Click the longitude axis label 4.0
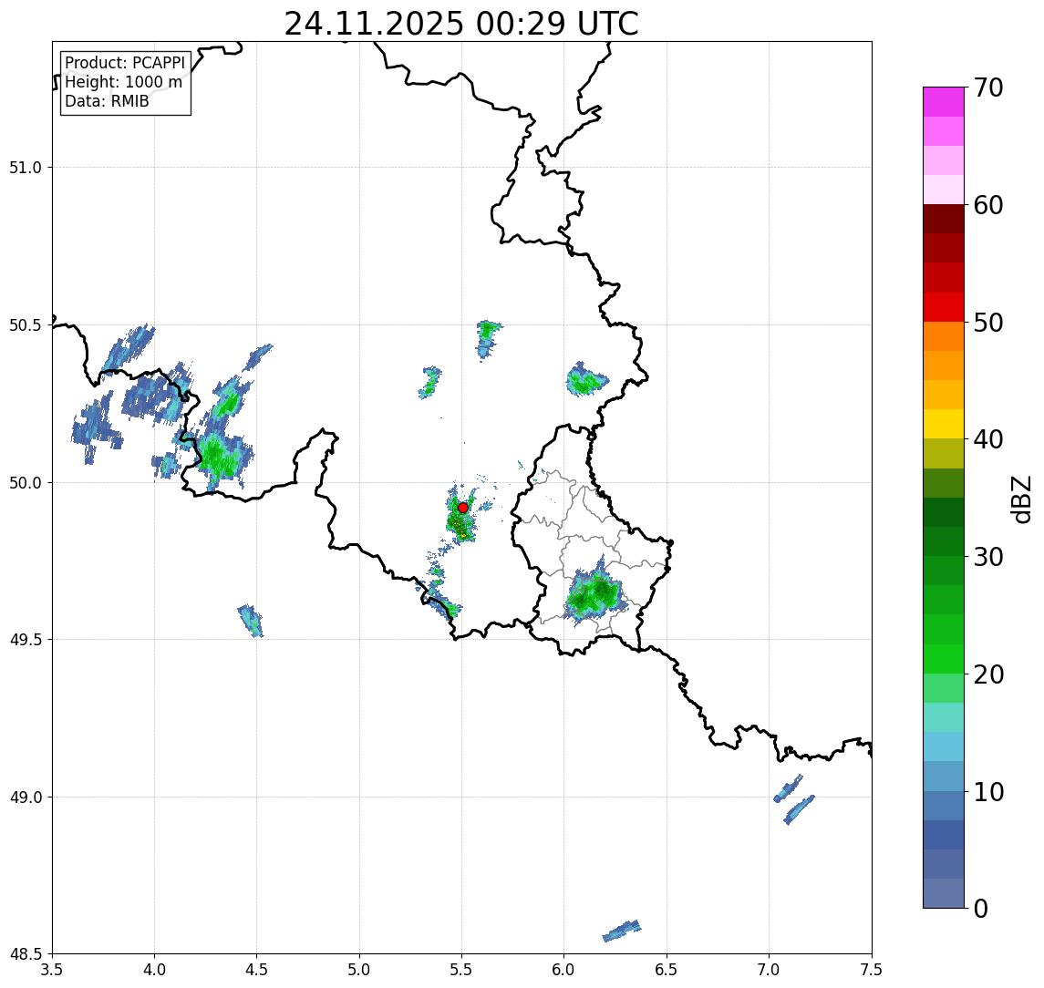 point(154,970)
